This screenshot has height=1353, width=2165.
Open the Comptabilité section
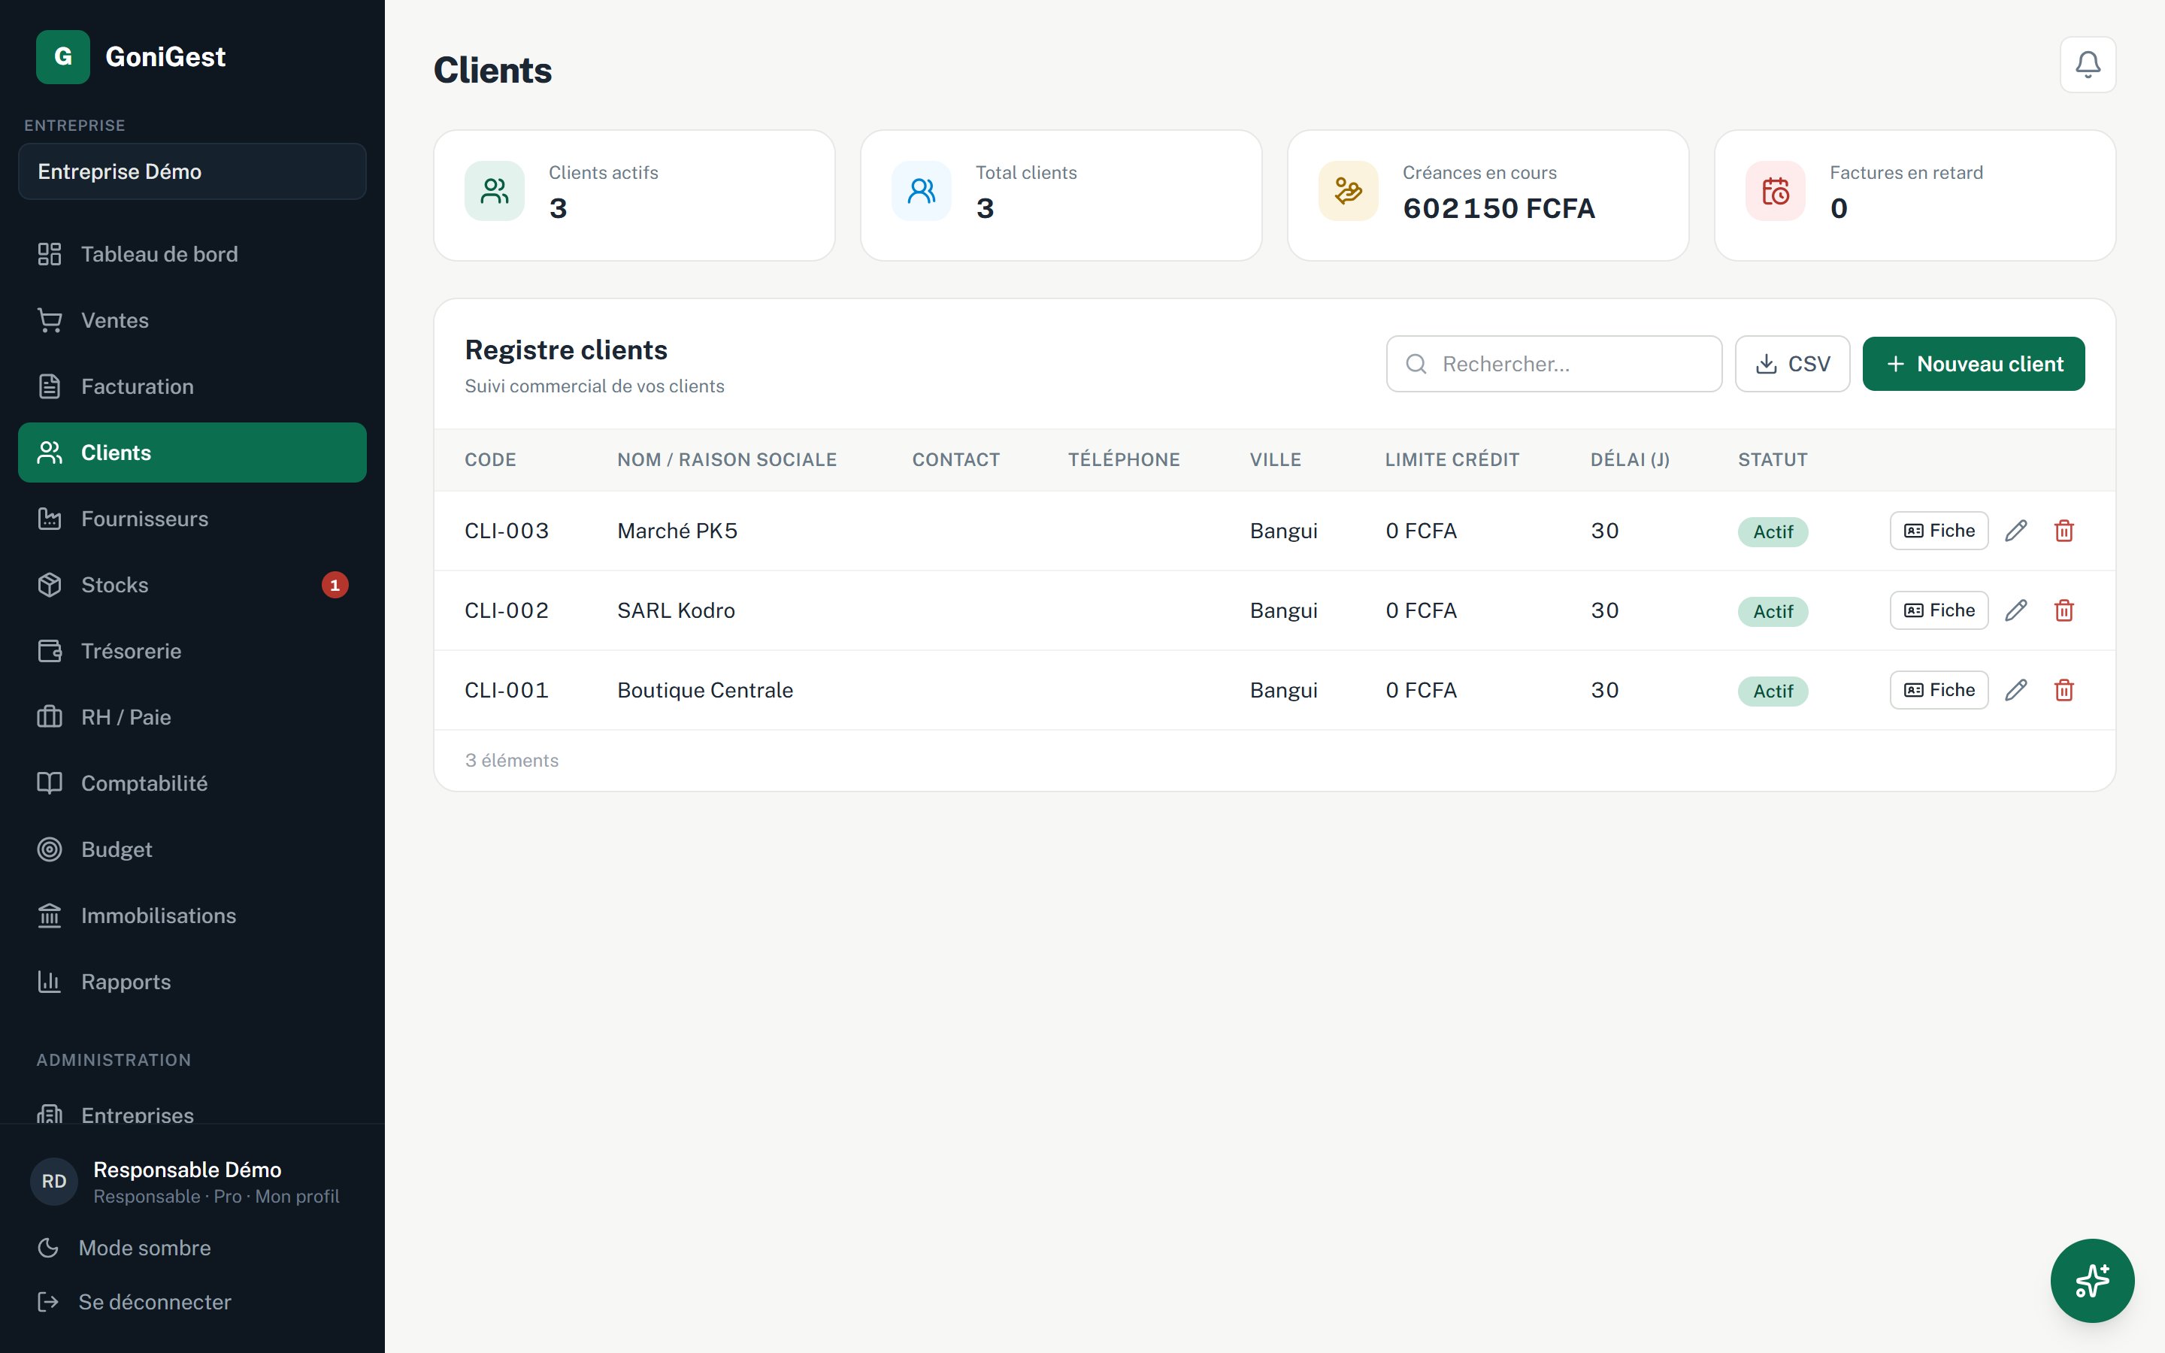pos(192,784)
